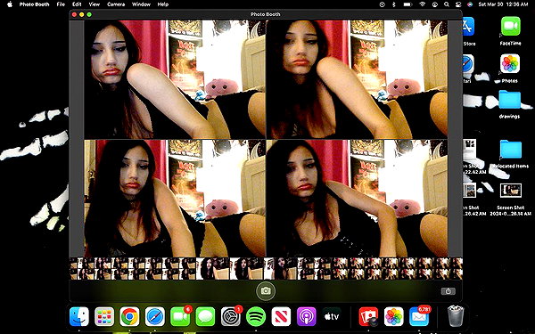This screenshot has width=535, height=334.
Task: Open the Wi-Fi status menu
Action: 423,4
